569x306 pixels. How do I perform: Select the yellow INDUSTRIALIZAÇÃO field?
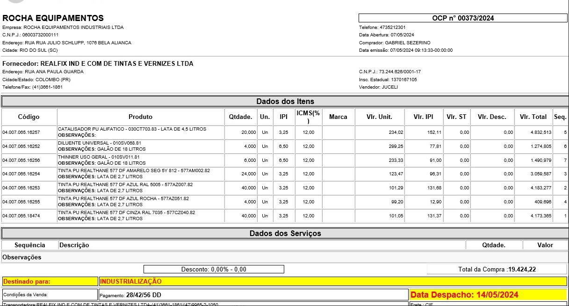pyautogui.click(x=332, y=281)
